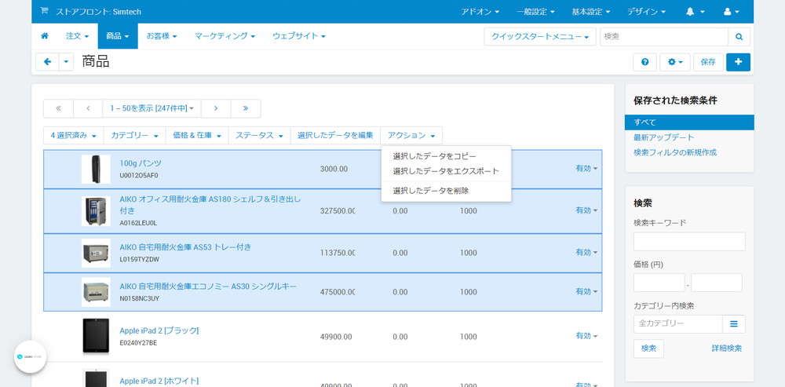Open the gear settings menu
Image resolution: width=785 pixels, height=387 pixels.
tap(675, 62)
